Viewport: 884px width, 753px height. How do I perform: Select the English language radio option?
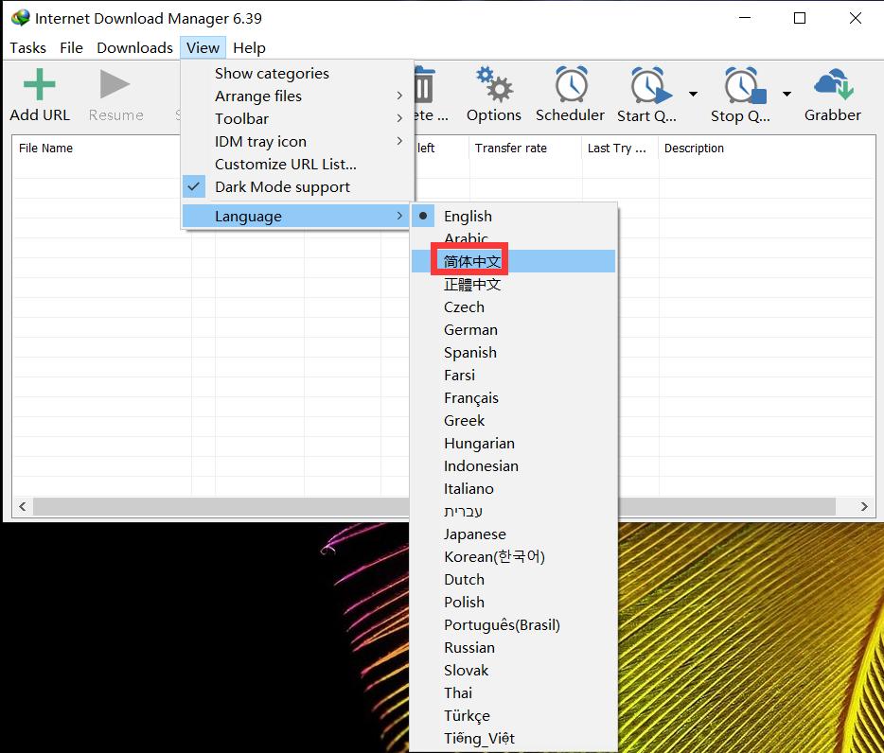[x=423, y=216]
